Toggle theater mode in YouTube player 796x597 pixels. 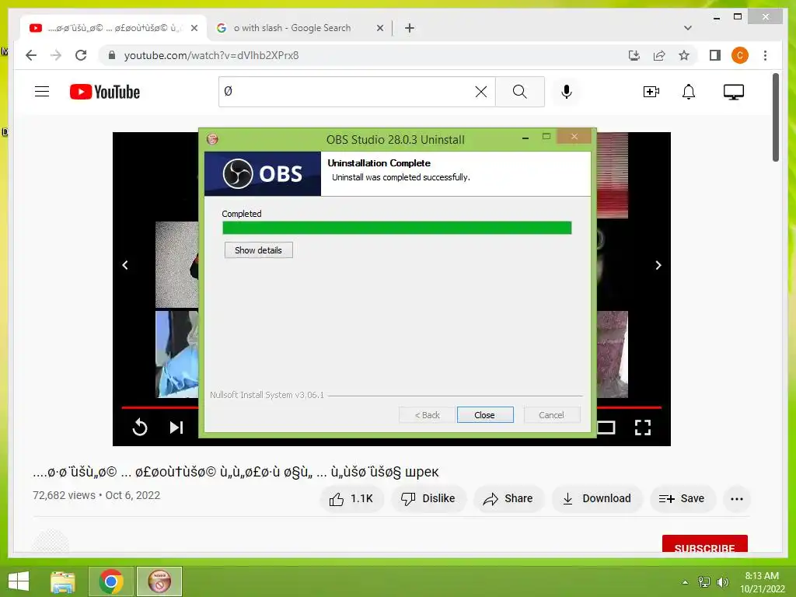[x=606, y=428]
